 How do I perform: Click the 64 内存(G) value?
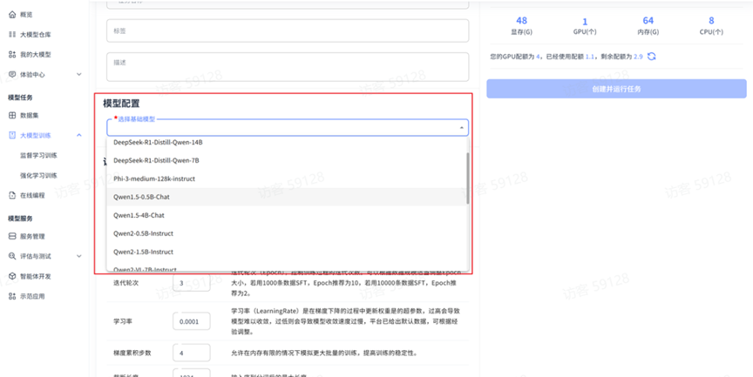tap(648, 21)
